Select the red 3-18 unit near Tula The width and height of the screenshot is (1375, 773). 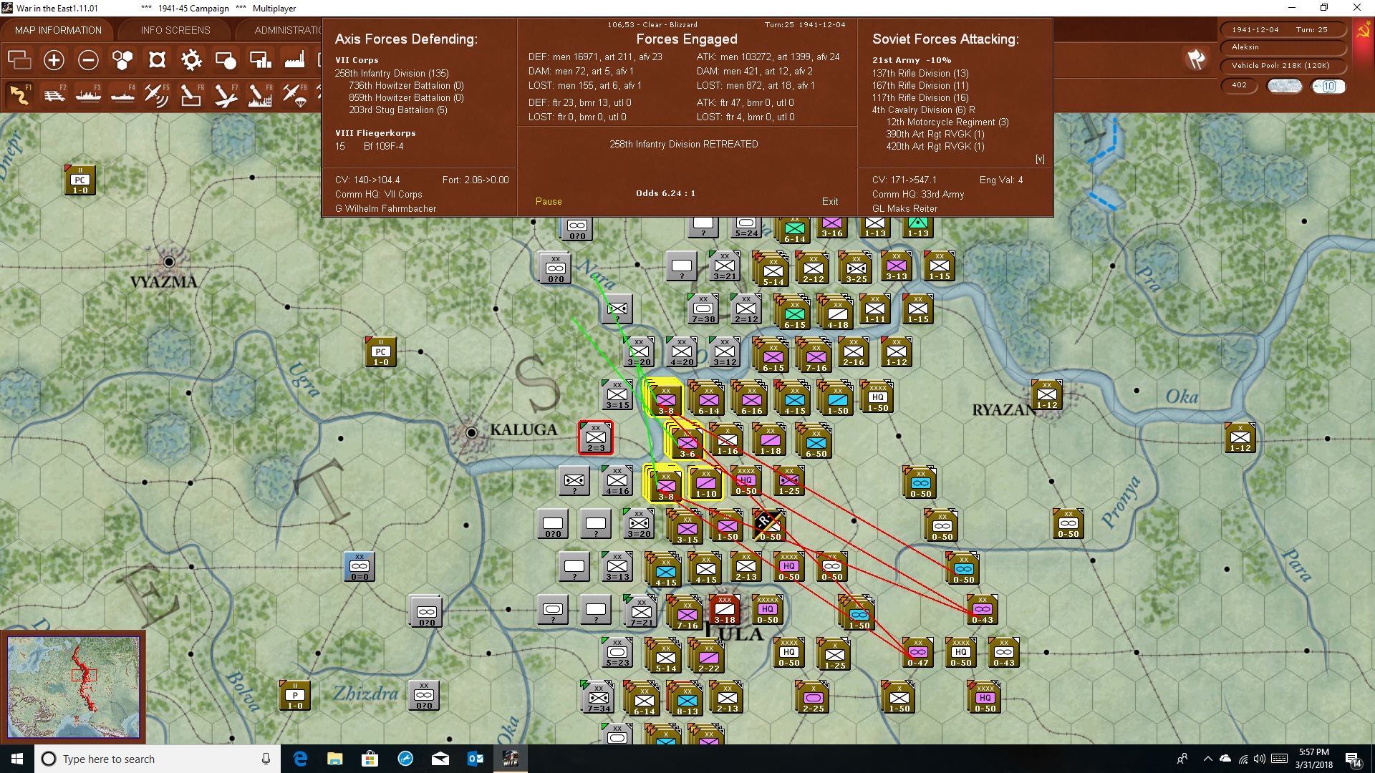725,609
